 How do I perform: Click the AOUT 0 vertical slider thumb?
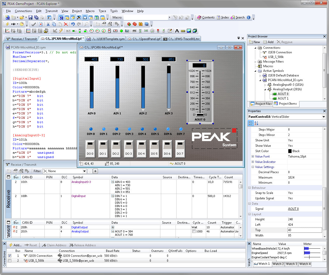point(200,115)
